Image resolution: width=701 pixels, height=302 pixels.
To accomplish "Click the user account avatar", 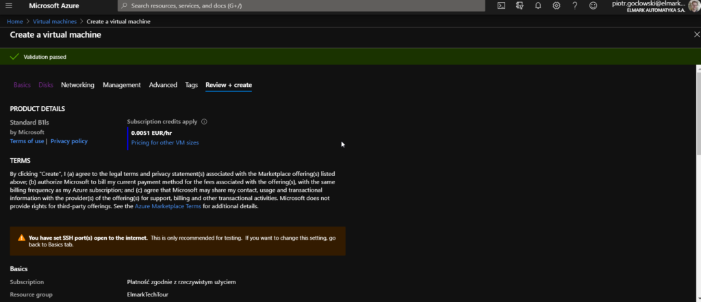I will (x=694, y=5).
